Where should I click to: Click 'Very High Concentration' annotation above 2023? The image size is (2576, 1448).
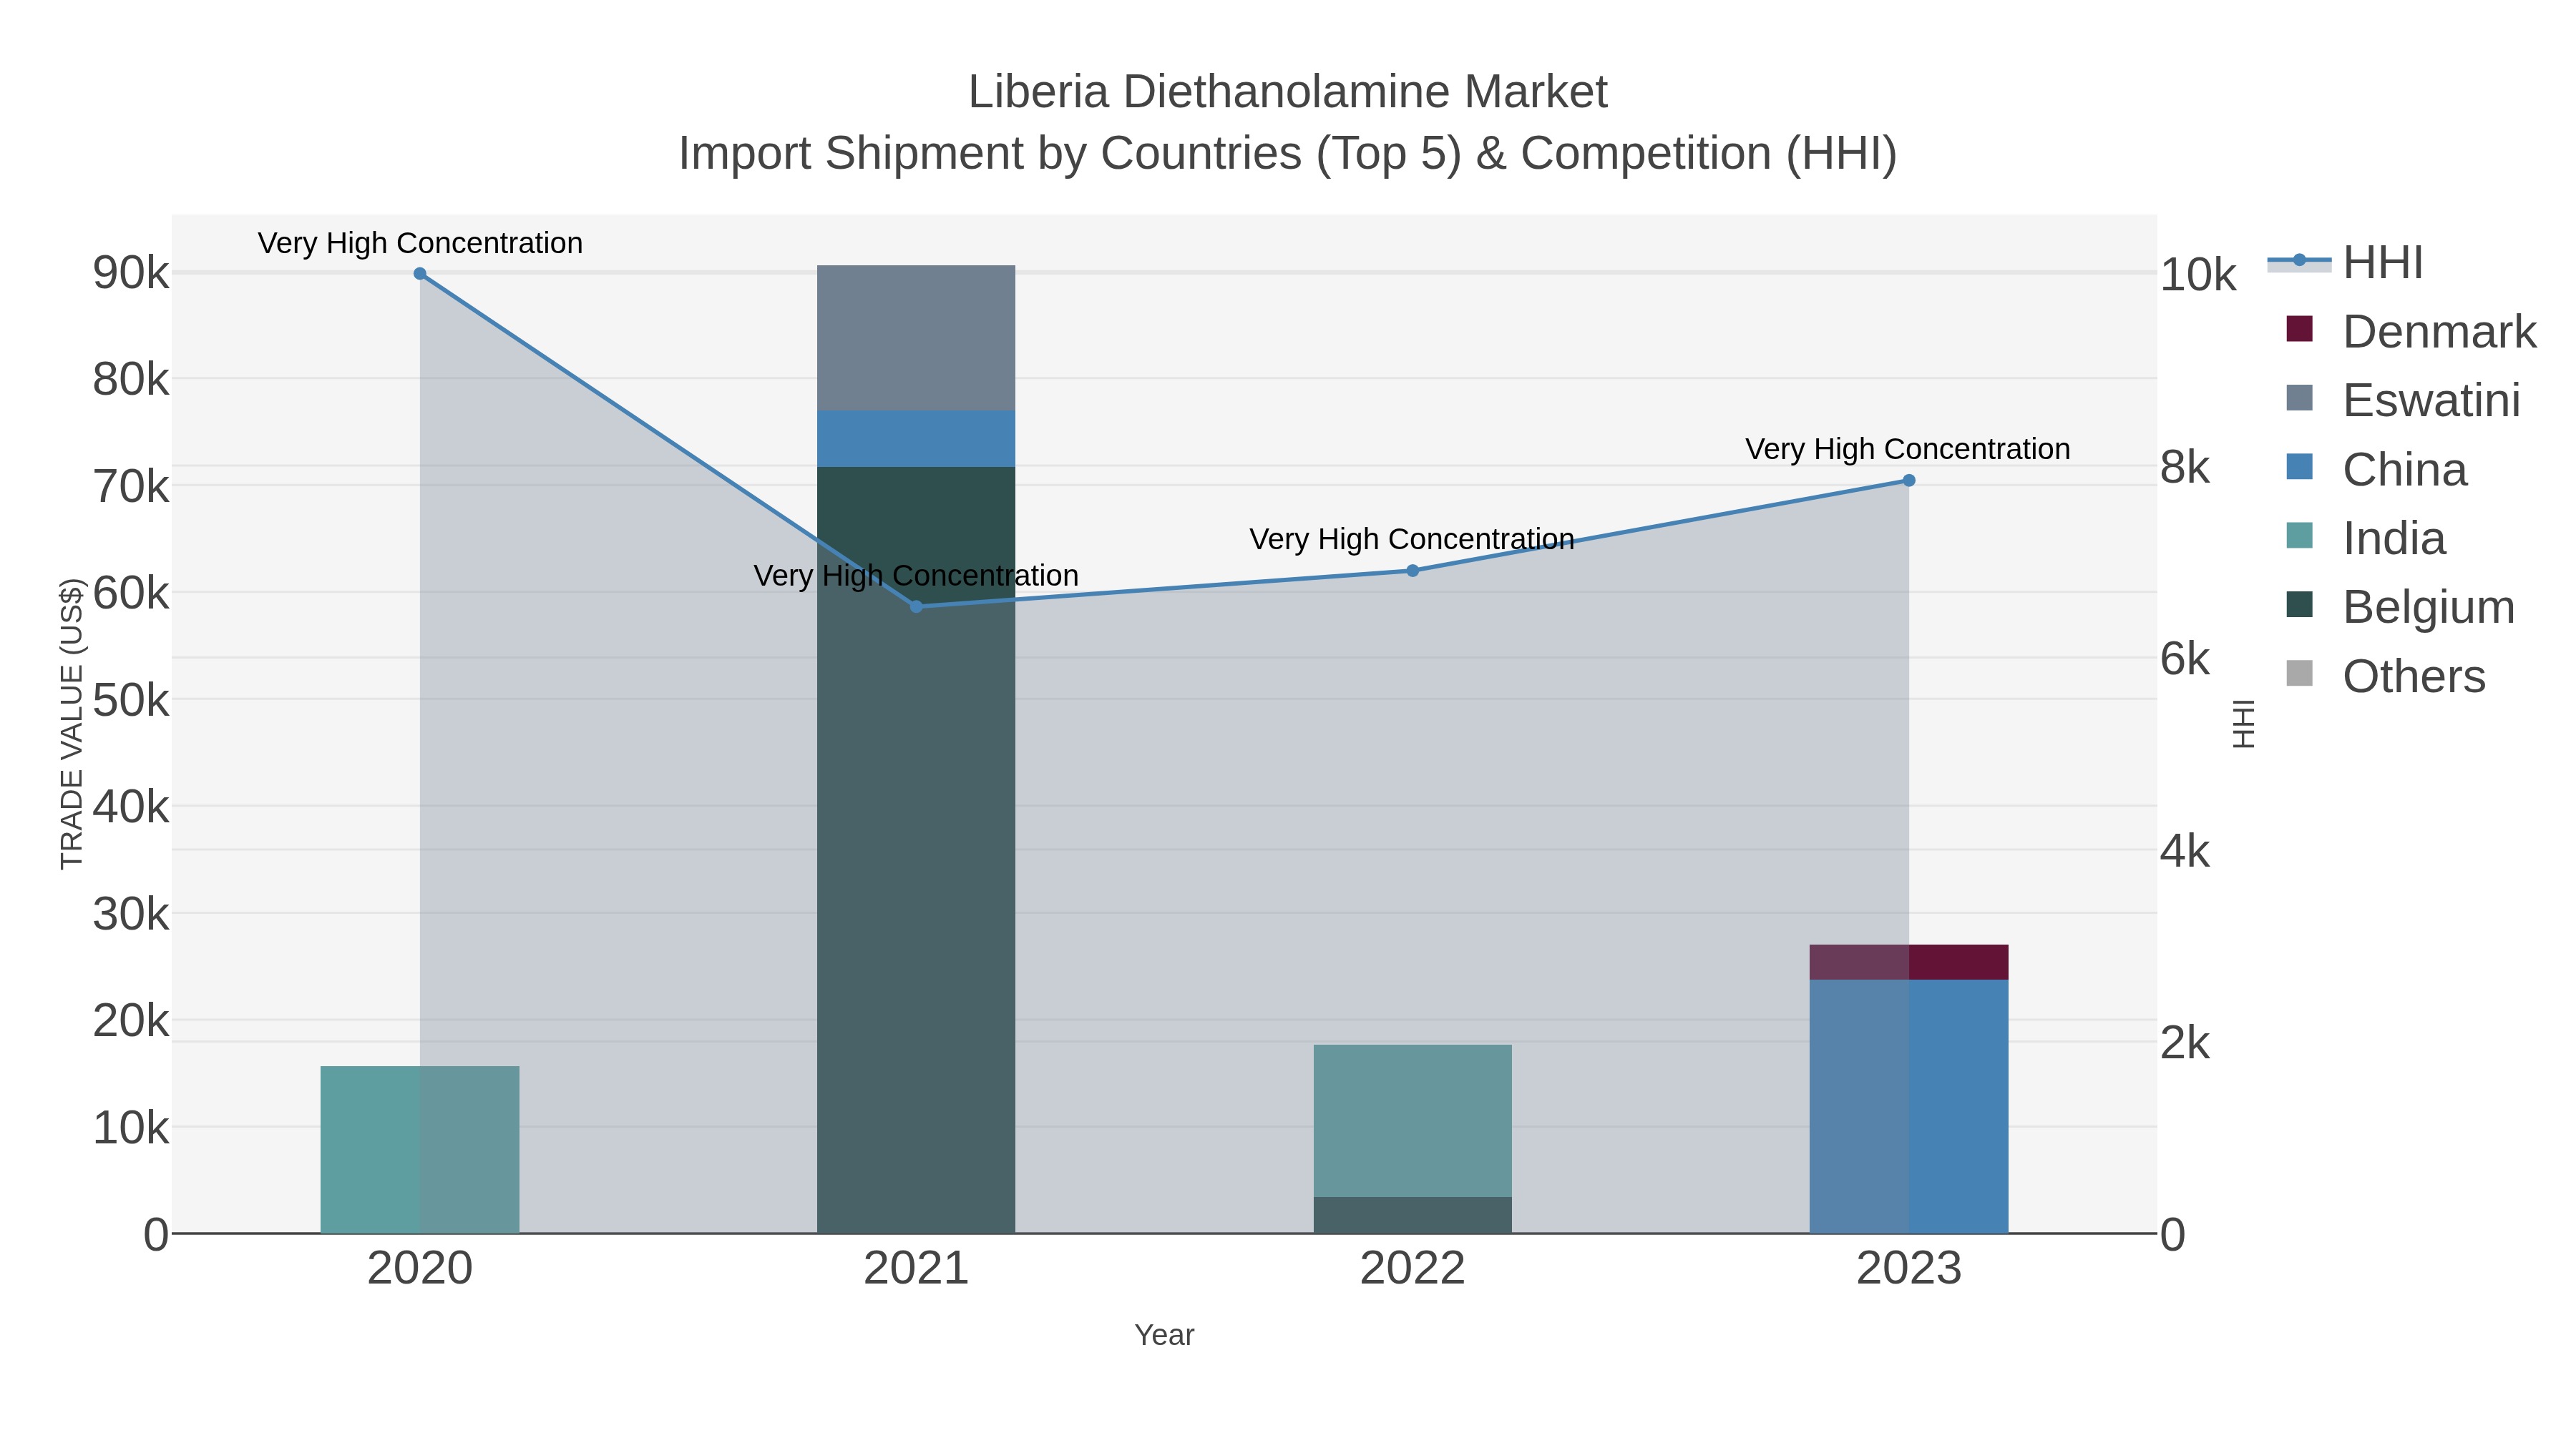tap(1908, 448)
